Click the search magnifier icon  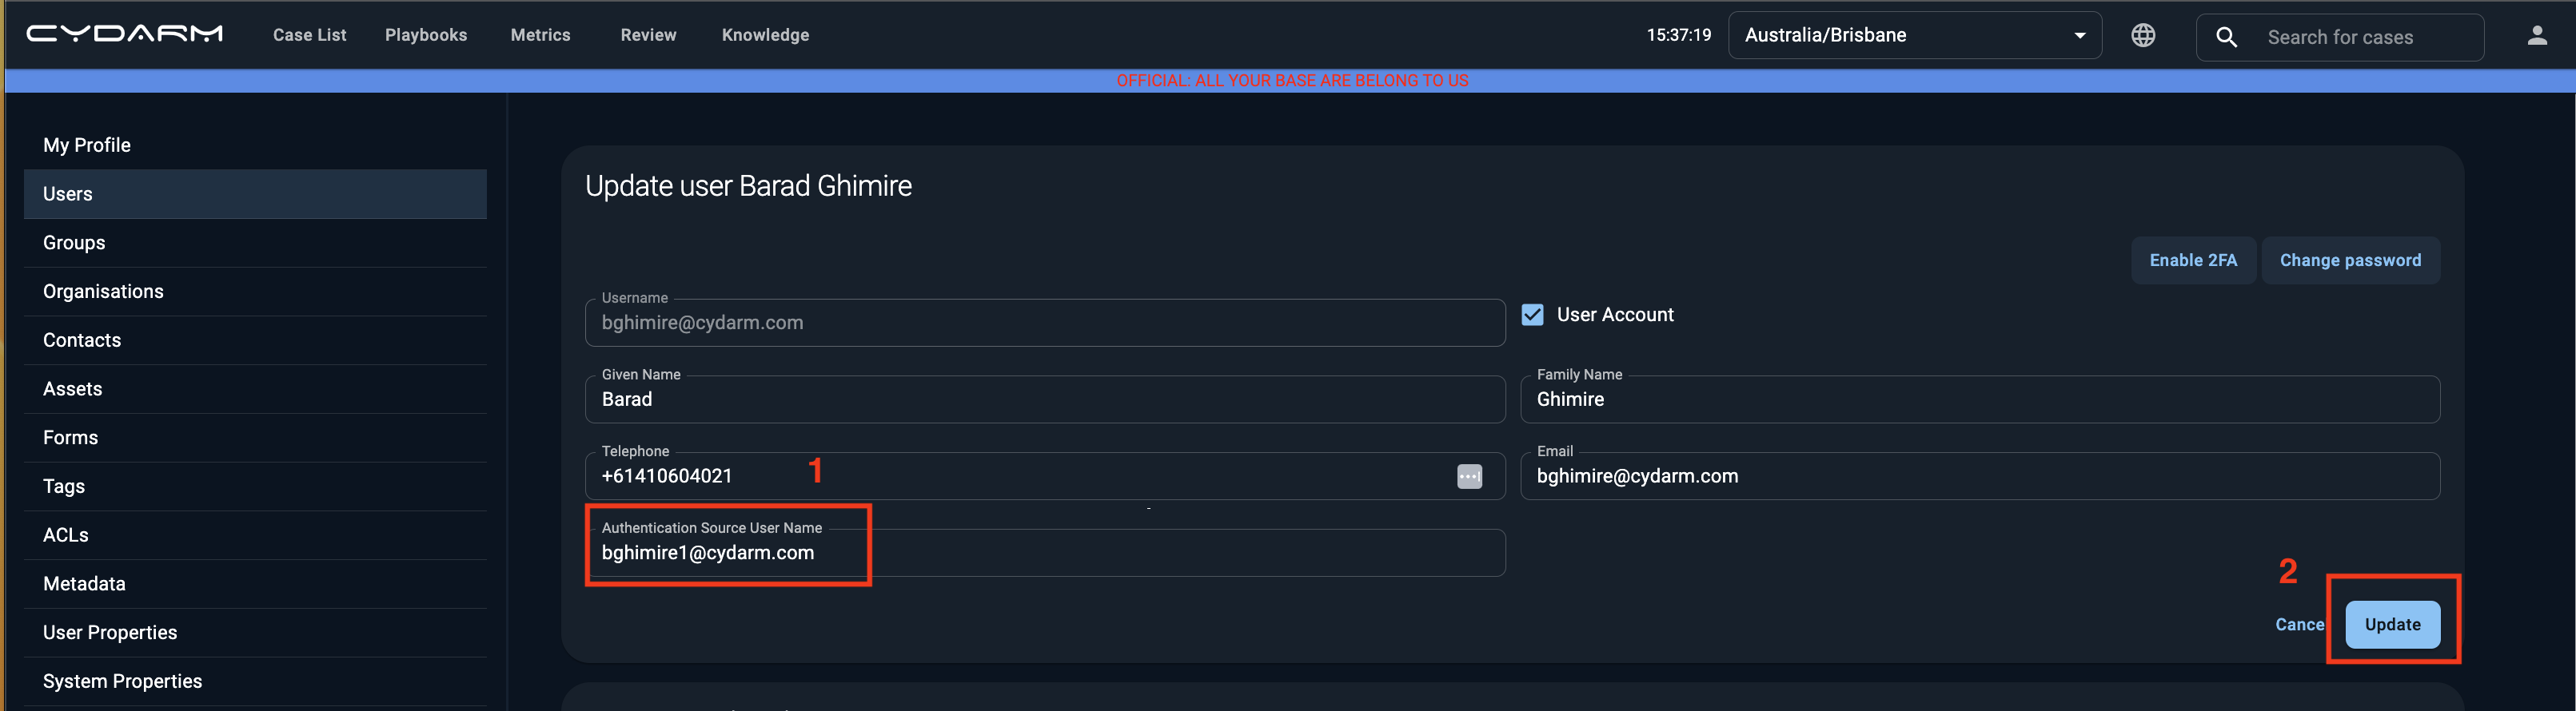2226,37
